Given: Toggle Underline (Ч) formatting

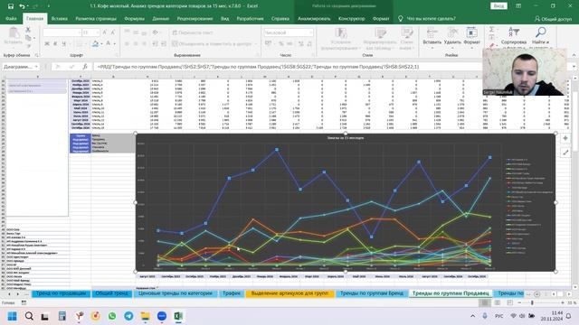Looking at the screenshot, I should [63, 43].
